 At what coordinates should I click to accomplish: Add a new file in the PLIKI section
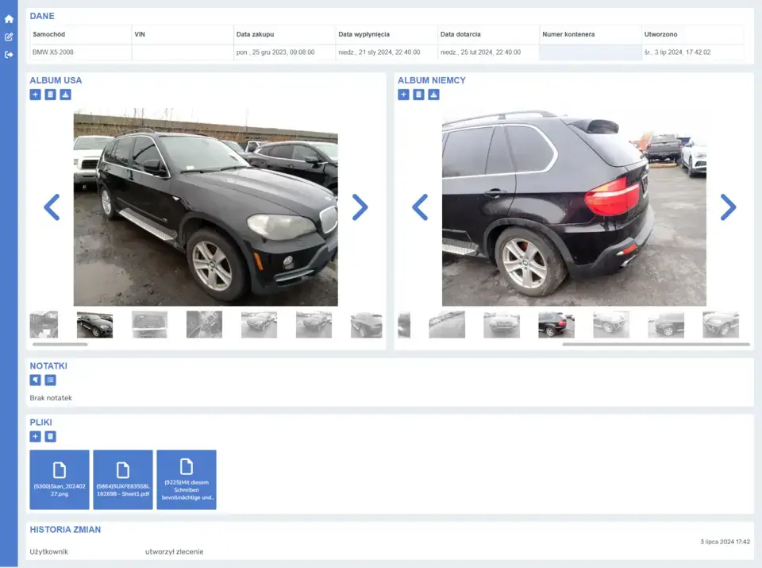tap(35, 436)
